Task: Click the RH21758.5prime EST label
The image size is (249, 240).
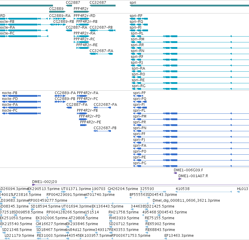Action: (x=123, y=212)
